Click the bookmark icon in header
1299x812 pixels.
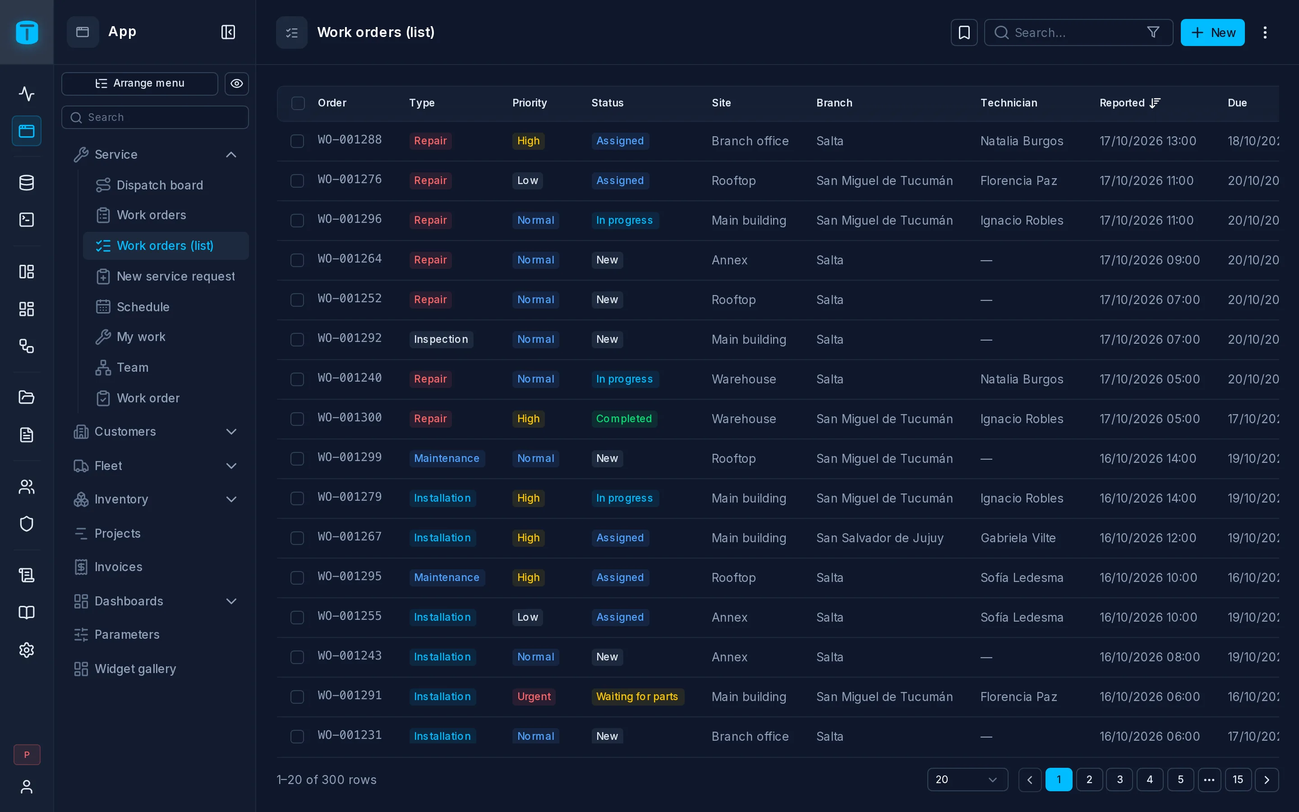pyautogui.click(x=964, y=33)
